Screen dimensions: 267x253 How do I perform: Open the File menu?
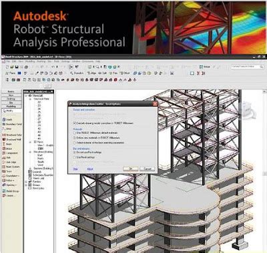(x=8, y=61)
